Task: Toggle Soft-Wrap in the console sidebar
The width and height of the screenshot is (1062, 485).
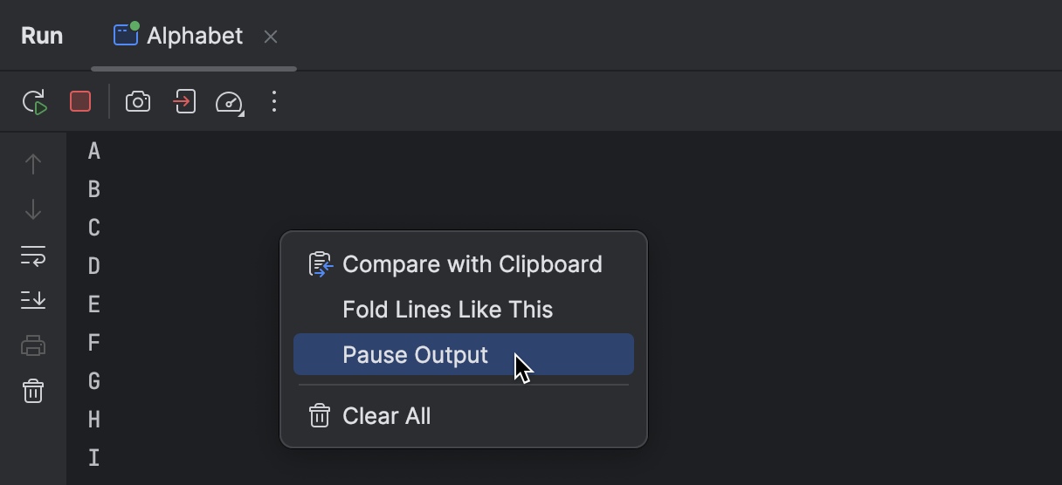Action: [x=33, y=256]
